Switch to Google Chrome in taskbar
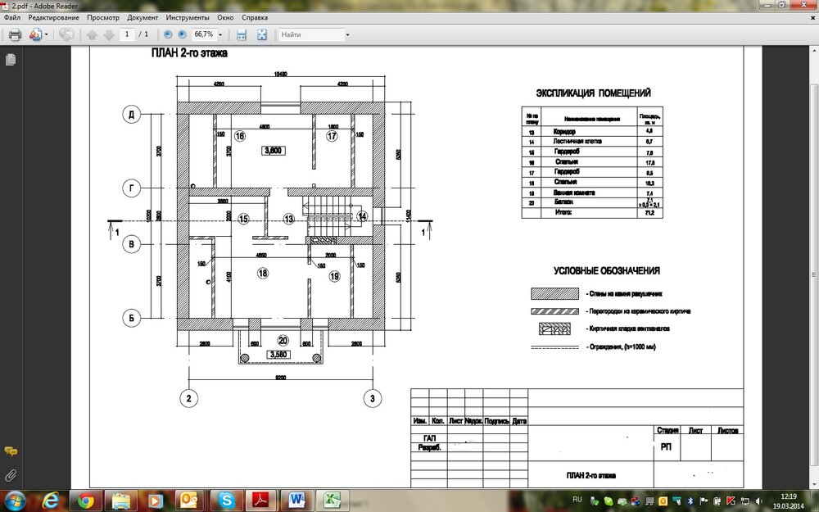Image resolution: width=819 pixels, height=512 pixels. point(86,501)
